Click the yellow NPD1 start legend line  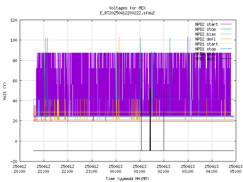pos(226,44)
